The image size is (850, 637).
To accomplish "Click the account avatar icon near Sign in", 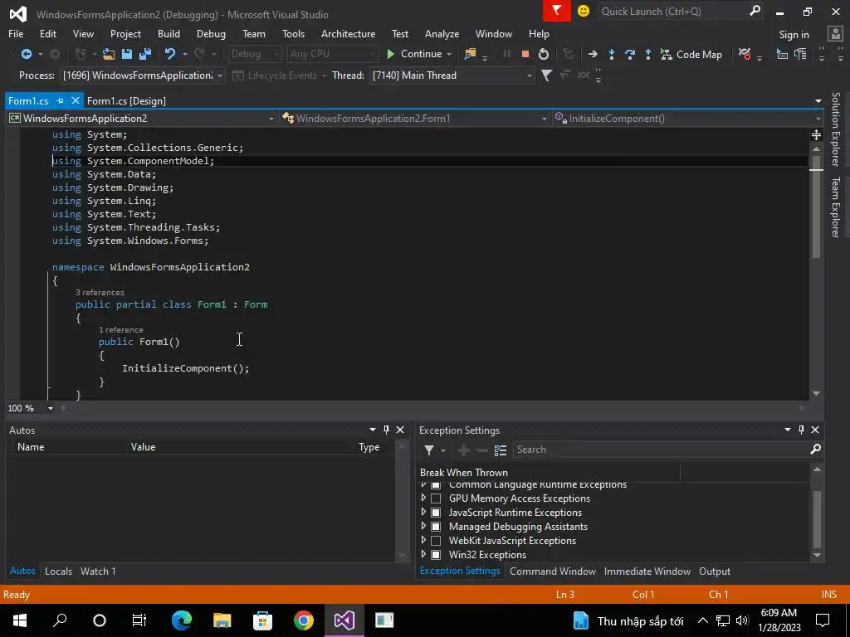I will pos(835,33).
